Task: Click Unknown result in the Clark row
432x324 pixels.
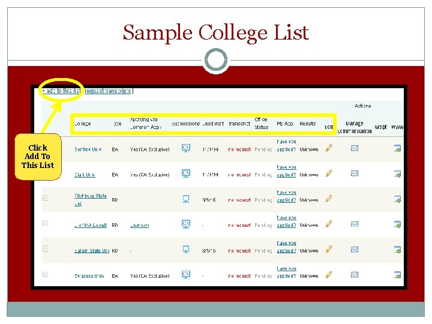Action: tap(309, 175)
